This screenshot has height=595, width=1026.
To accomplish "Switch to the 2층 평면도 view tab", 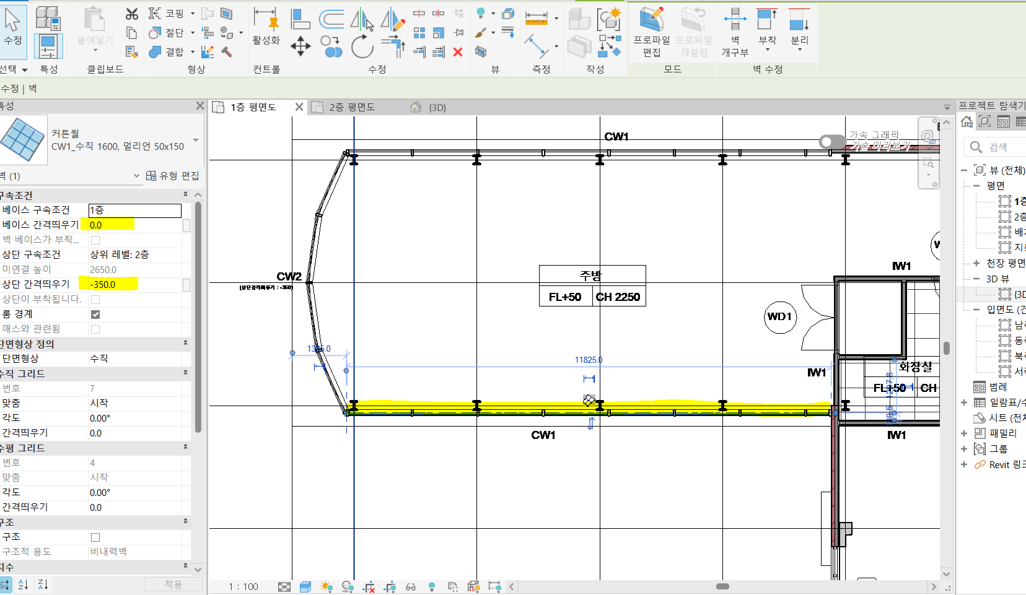I will [x=351, y=107].
